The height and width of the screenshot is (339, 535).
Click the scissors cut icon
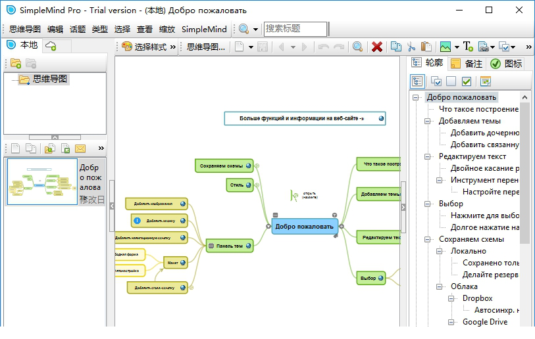coord(411,47)
